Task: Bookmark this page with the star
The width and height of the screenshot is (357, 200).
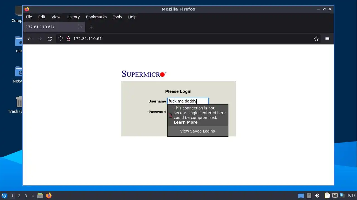Action: coord(316,39)
